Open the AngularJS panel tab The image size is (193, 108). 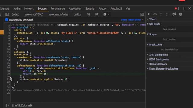click(116, 9)
